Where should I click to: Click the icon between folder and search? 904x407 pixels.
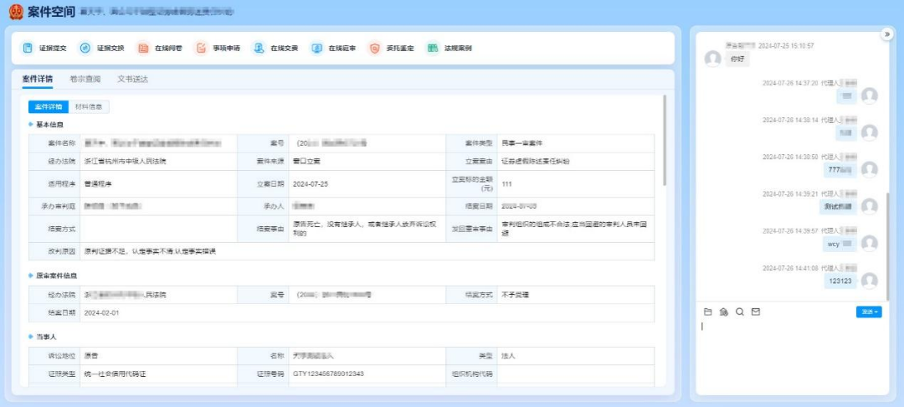[x=724, y=312]
